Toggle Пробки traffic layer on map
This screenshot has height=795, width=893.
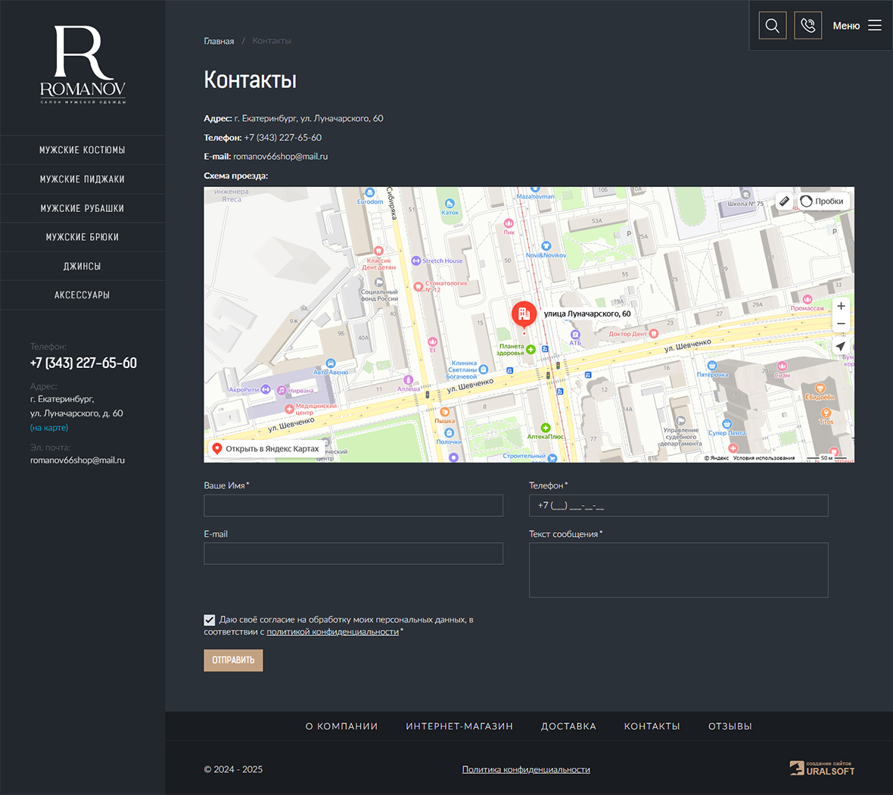tap(822, 201)
